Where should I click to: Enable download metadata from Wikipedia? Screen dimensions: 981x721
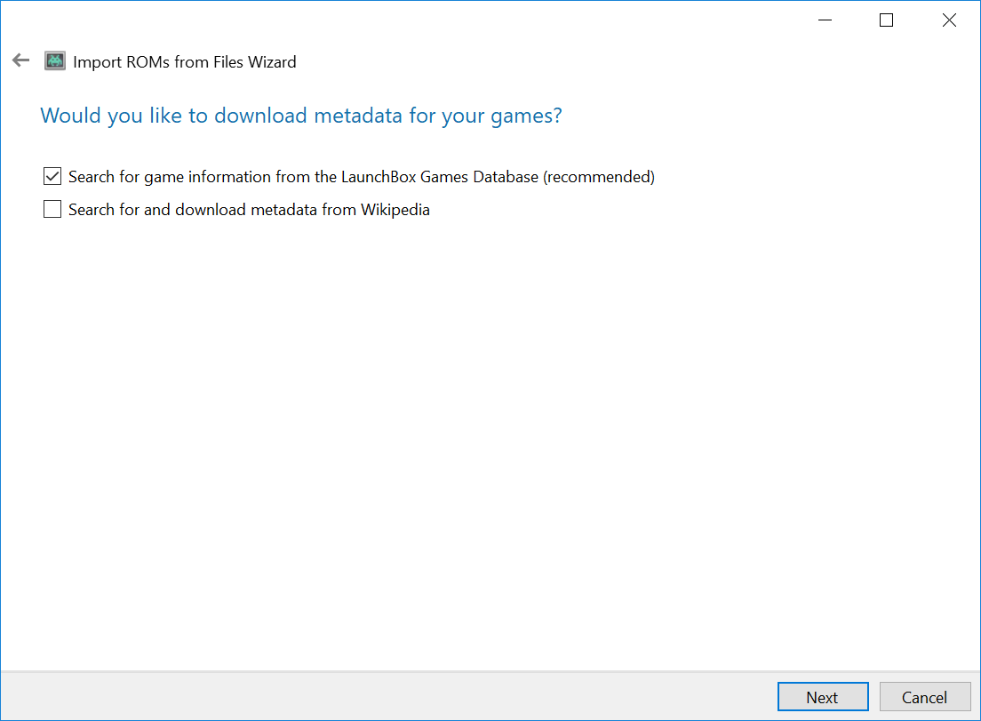(x=52, y=209)
